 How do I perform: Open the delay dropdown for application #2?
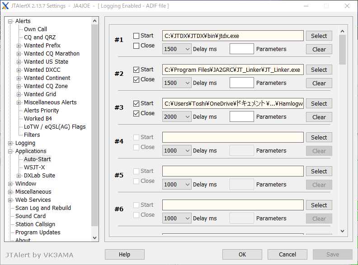[177, 83]
